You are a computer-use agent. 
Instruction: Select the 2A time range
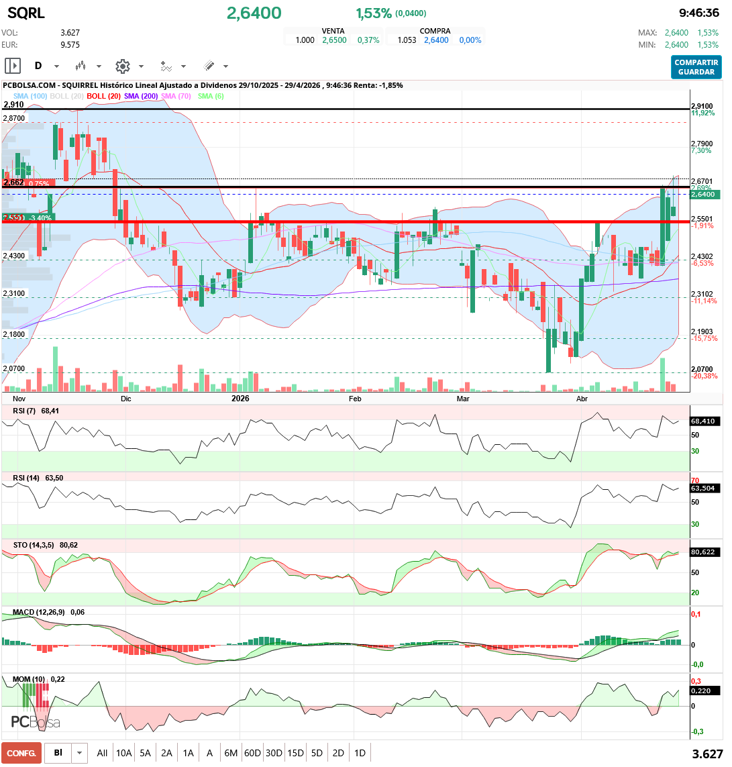(x=167, y=754)
